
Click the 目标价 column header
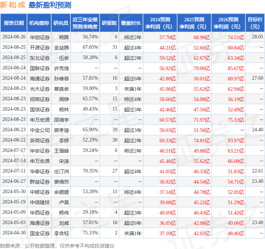point(255,23)
